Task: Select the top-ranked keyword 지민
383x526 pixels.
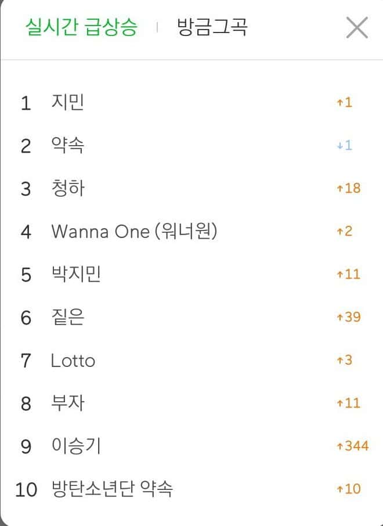Action: (x=68, y=103)
